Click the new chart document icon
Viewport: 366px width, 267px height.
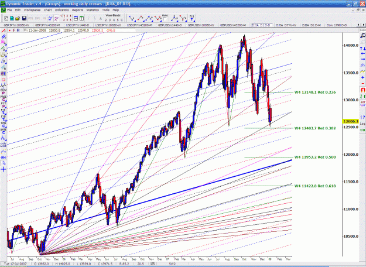coord(6,18)
